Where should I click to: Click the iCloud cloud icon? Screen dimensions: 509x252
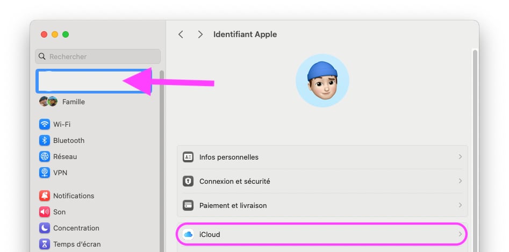[x=188, y=234]
